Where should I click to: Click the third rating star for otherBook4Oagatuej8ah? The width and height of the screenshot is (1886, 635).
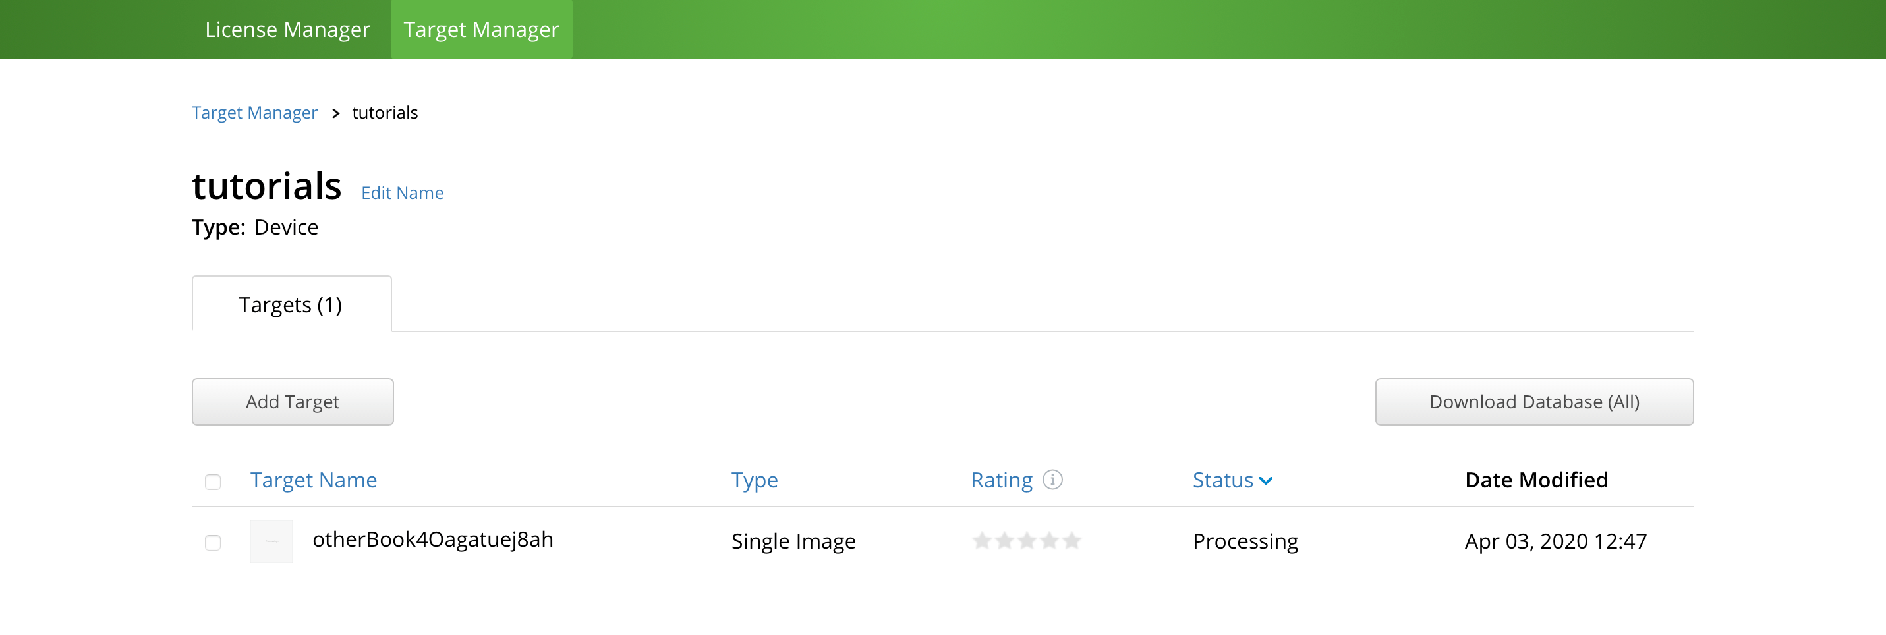pos(1026,541)
